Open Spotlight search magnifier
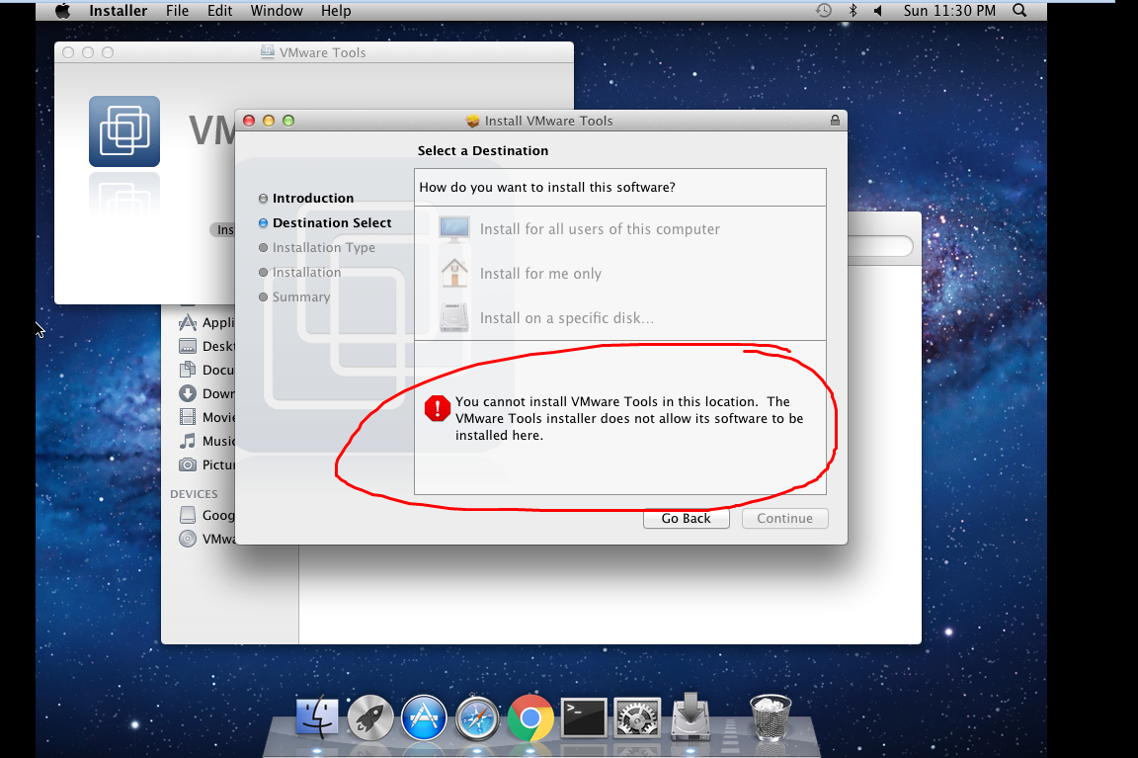This screenshot has width=1138, height=758. click(x=1019, y=11)
